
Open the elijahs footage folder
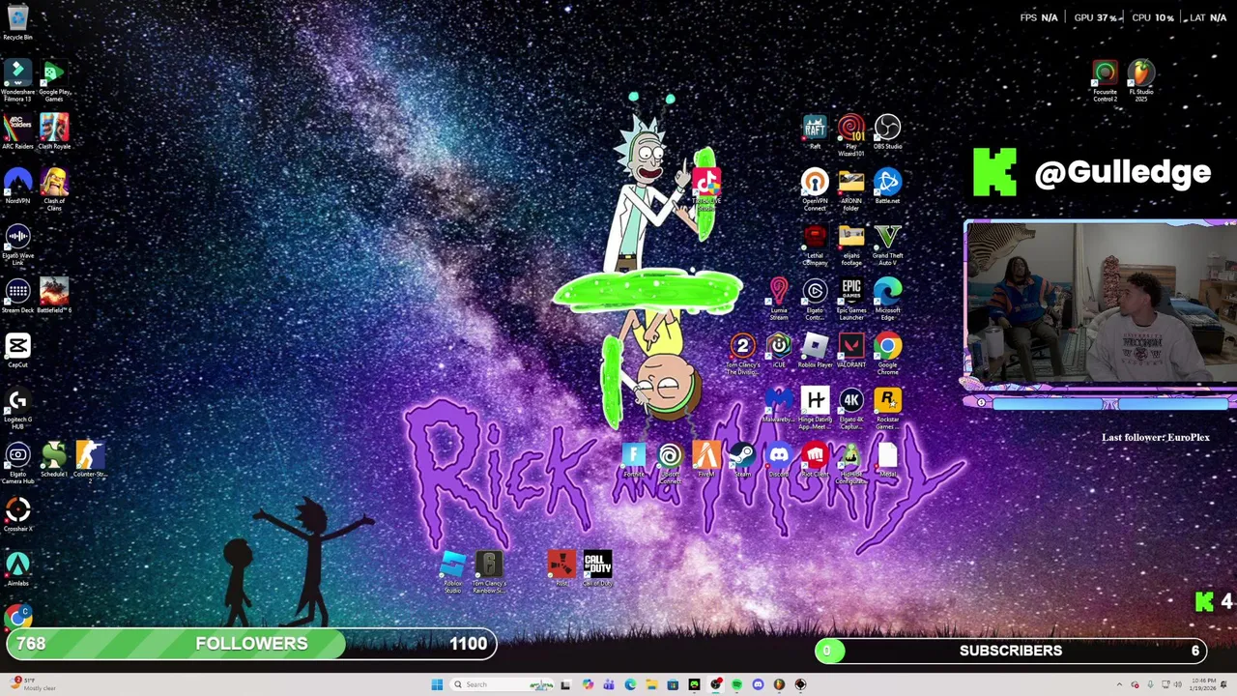tap(851, 245)
